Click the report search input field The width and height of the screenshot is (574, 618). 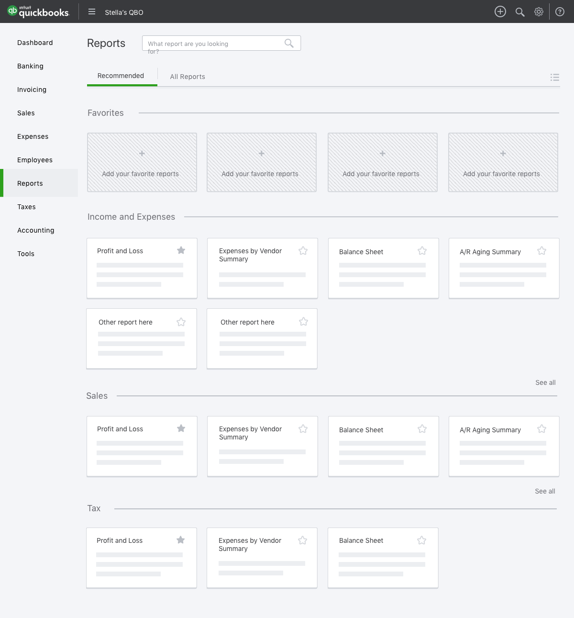point(221,43)
